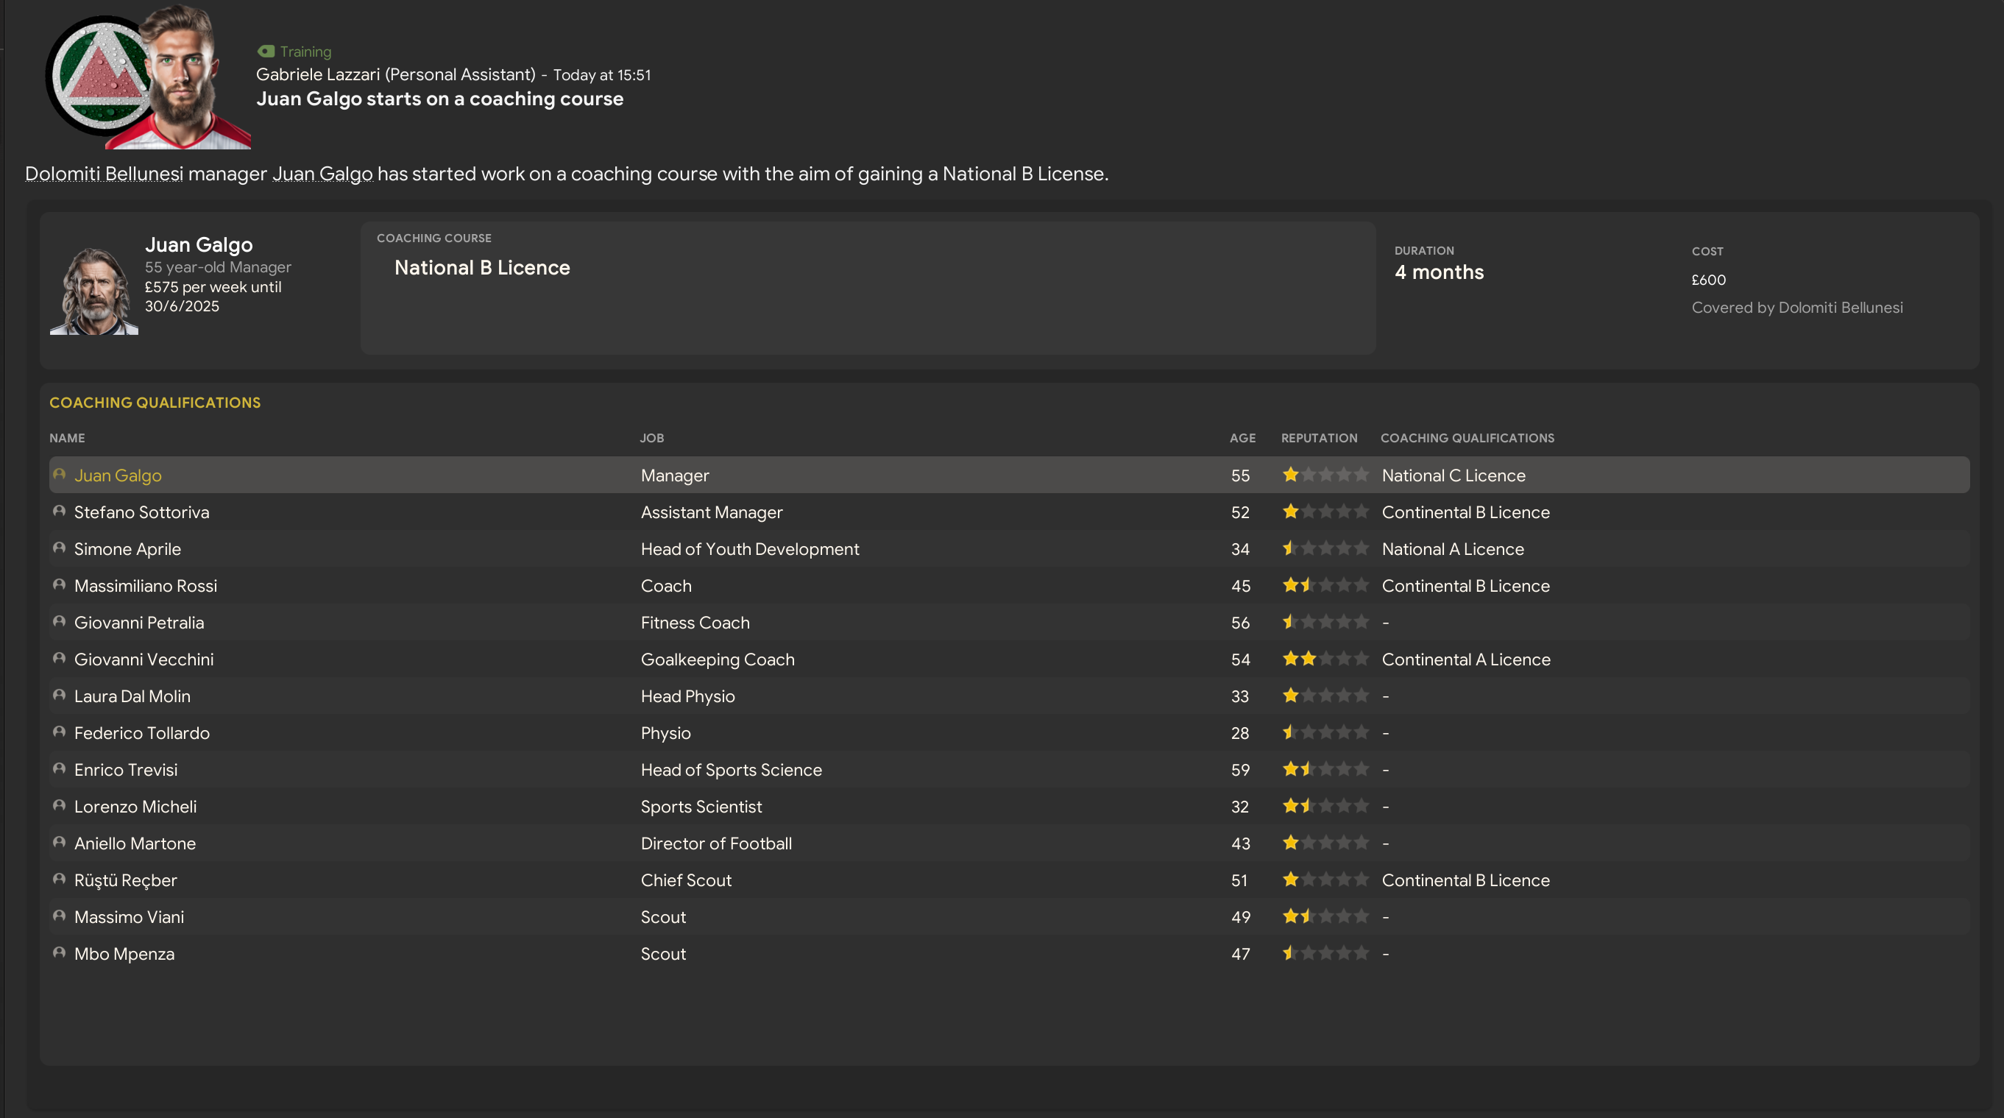The height and width of the screenshot is (1118, 2004).
Task: Click person icon beside Mbo Mpenza
Action: click(x=59, y=952)
